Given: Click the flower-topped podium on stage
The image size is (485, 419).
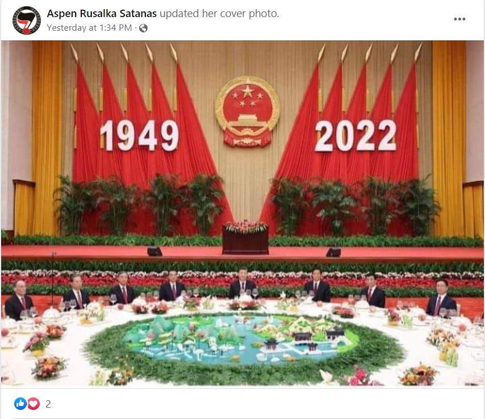Looking at the screenshot, I should [x=245, y=237].
